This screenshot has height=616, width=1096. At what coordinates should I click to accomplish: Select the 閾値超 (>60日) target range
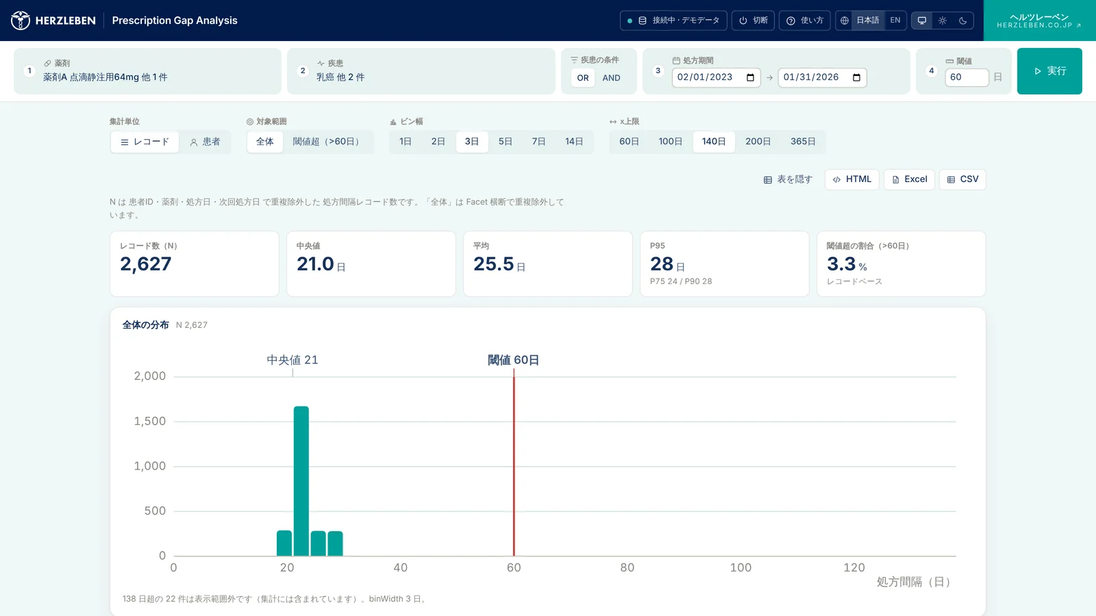(x=328, y=142)
